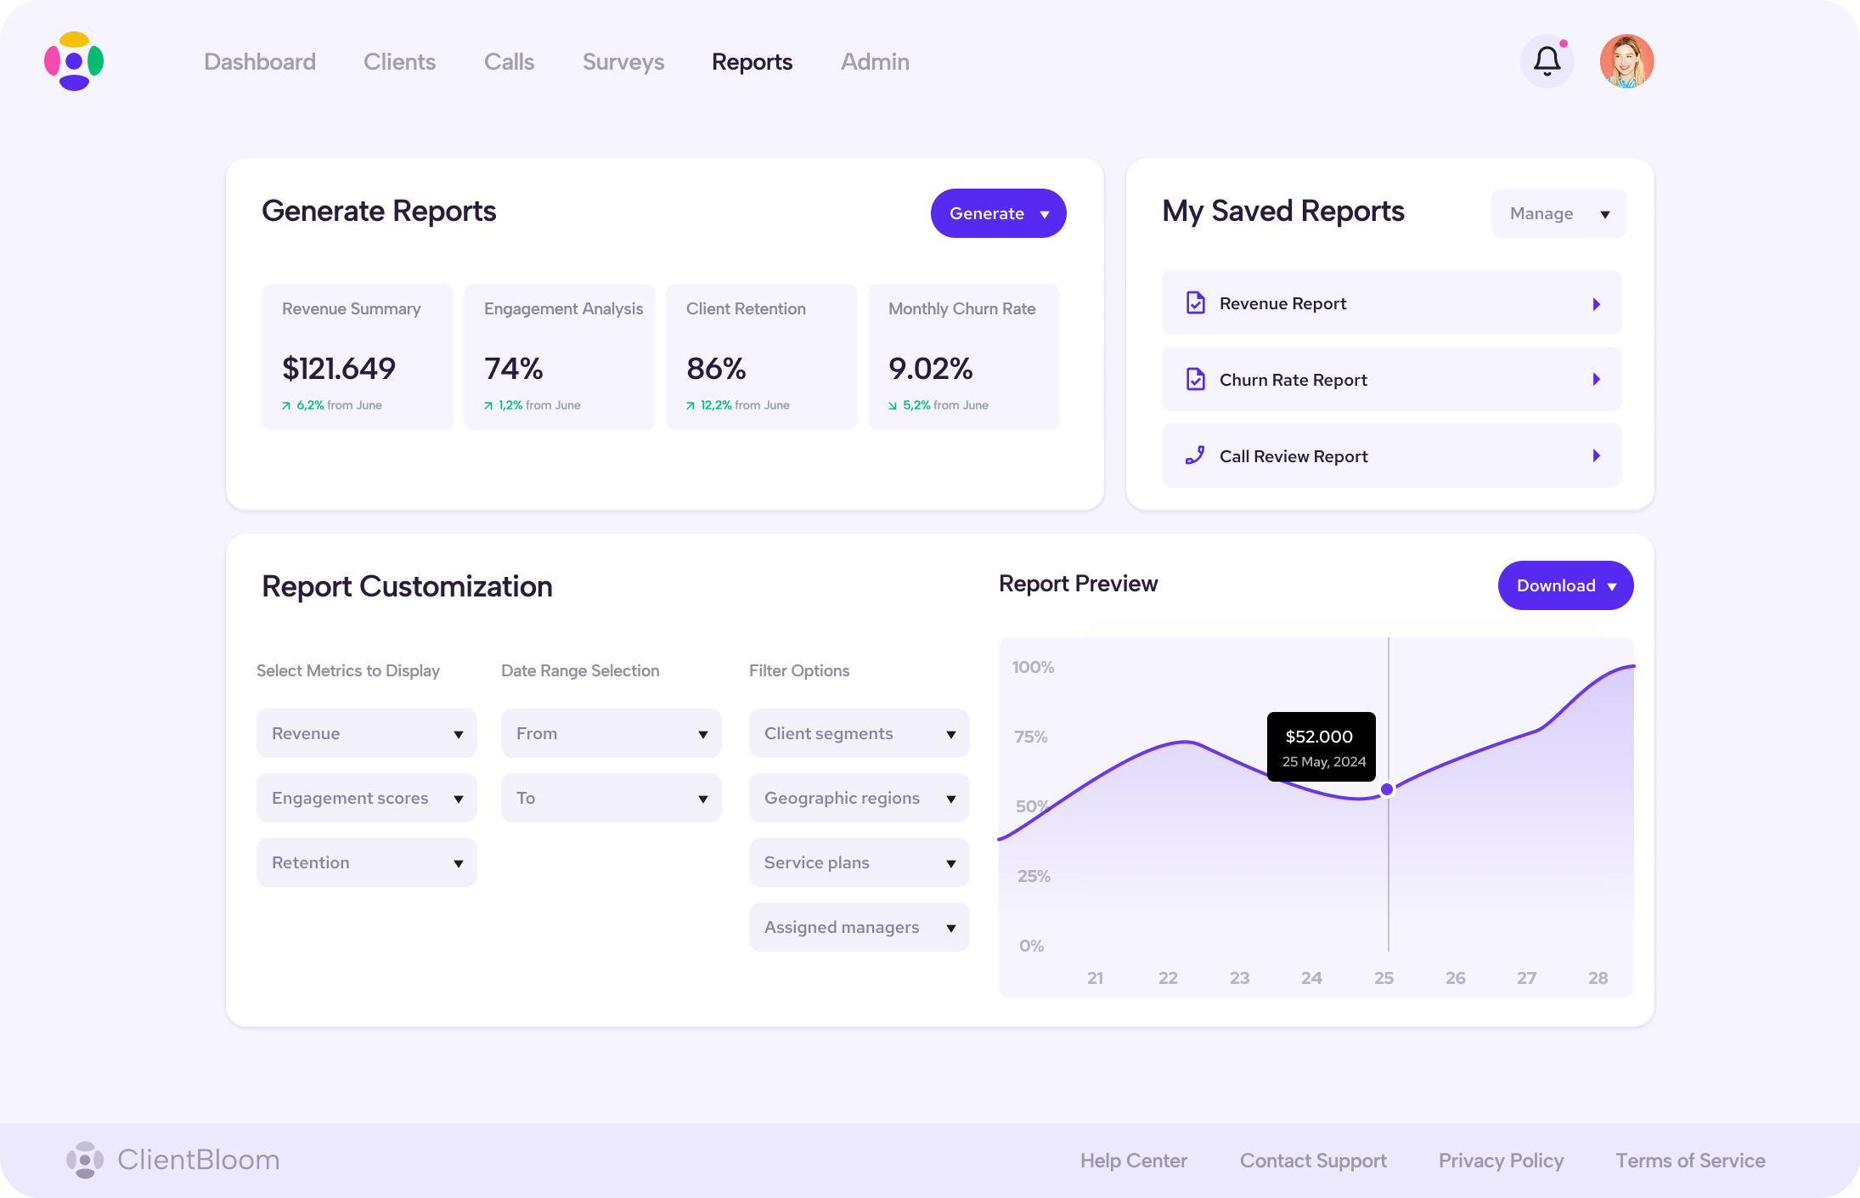Open the From date dropdown
The image size is (1860, 1198).
pos(611,733)
